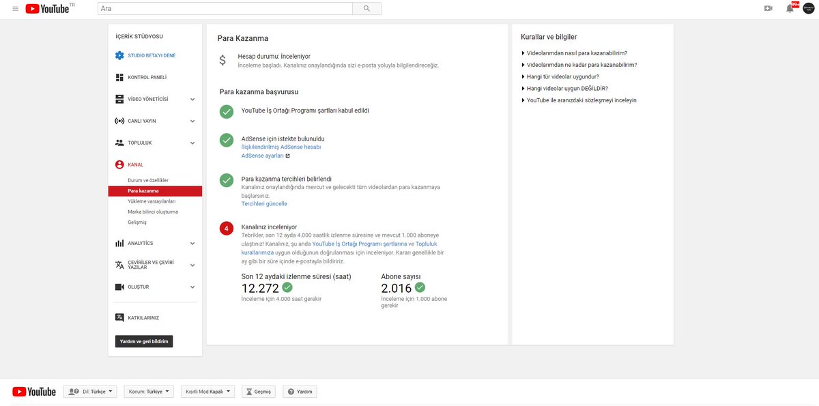The height and width of the screenshot is (406, 819).
Task: Click the Analytics bar chart icon
Action: [x=119, y=243]
